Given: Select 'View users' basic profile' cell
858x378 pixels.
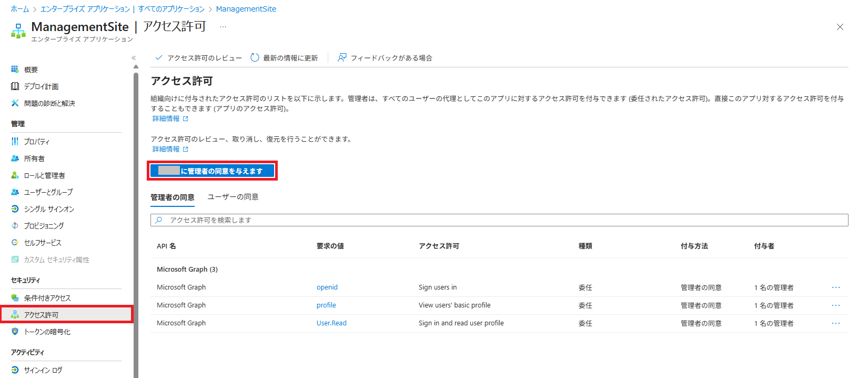Looking at the screenshot, I should coord(455,305).
